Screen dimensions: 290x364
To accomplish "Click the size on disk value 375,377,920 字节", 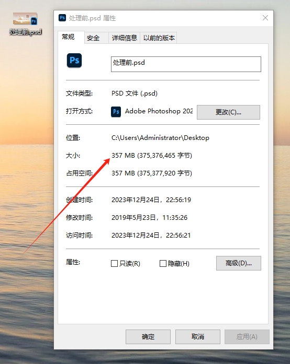I will pos(165,173).
